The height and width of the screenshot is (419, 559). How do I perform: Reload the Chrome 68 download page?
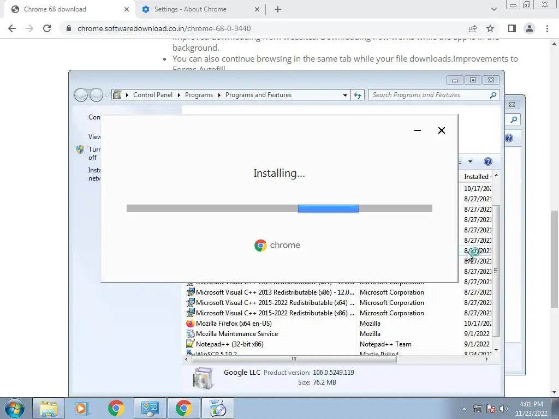click(x=47, y=28)
